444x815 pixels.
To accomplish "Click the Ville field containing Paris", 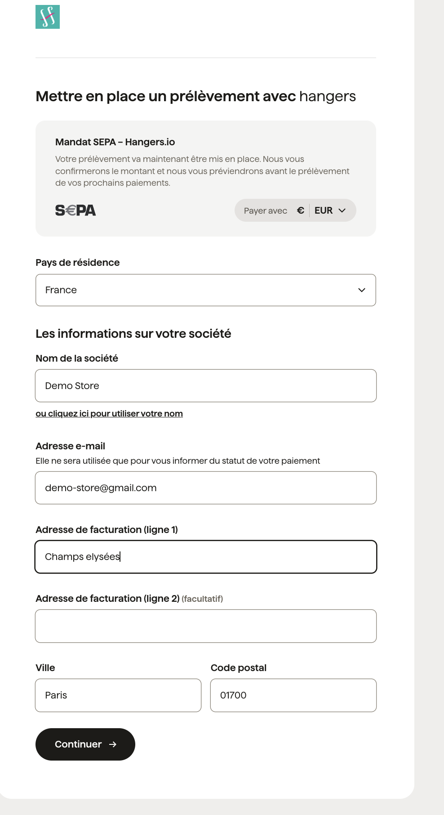I will tap(118, 695).
